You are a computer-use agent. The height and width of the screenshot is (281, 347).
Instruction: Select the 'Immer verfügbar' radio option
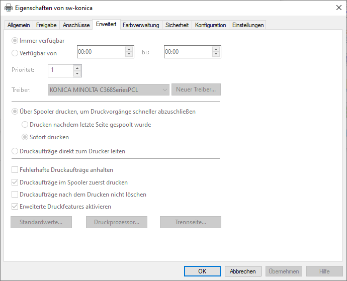15,41
